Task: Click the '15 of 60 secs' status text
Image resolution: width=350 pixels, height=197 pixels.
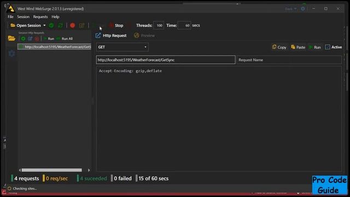Action: pos(154,178)
